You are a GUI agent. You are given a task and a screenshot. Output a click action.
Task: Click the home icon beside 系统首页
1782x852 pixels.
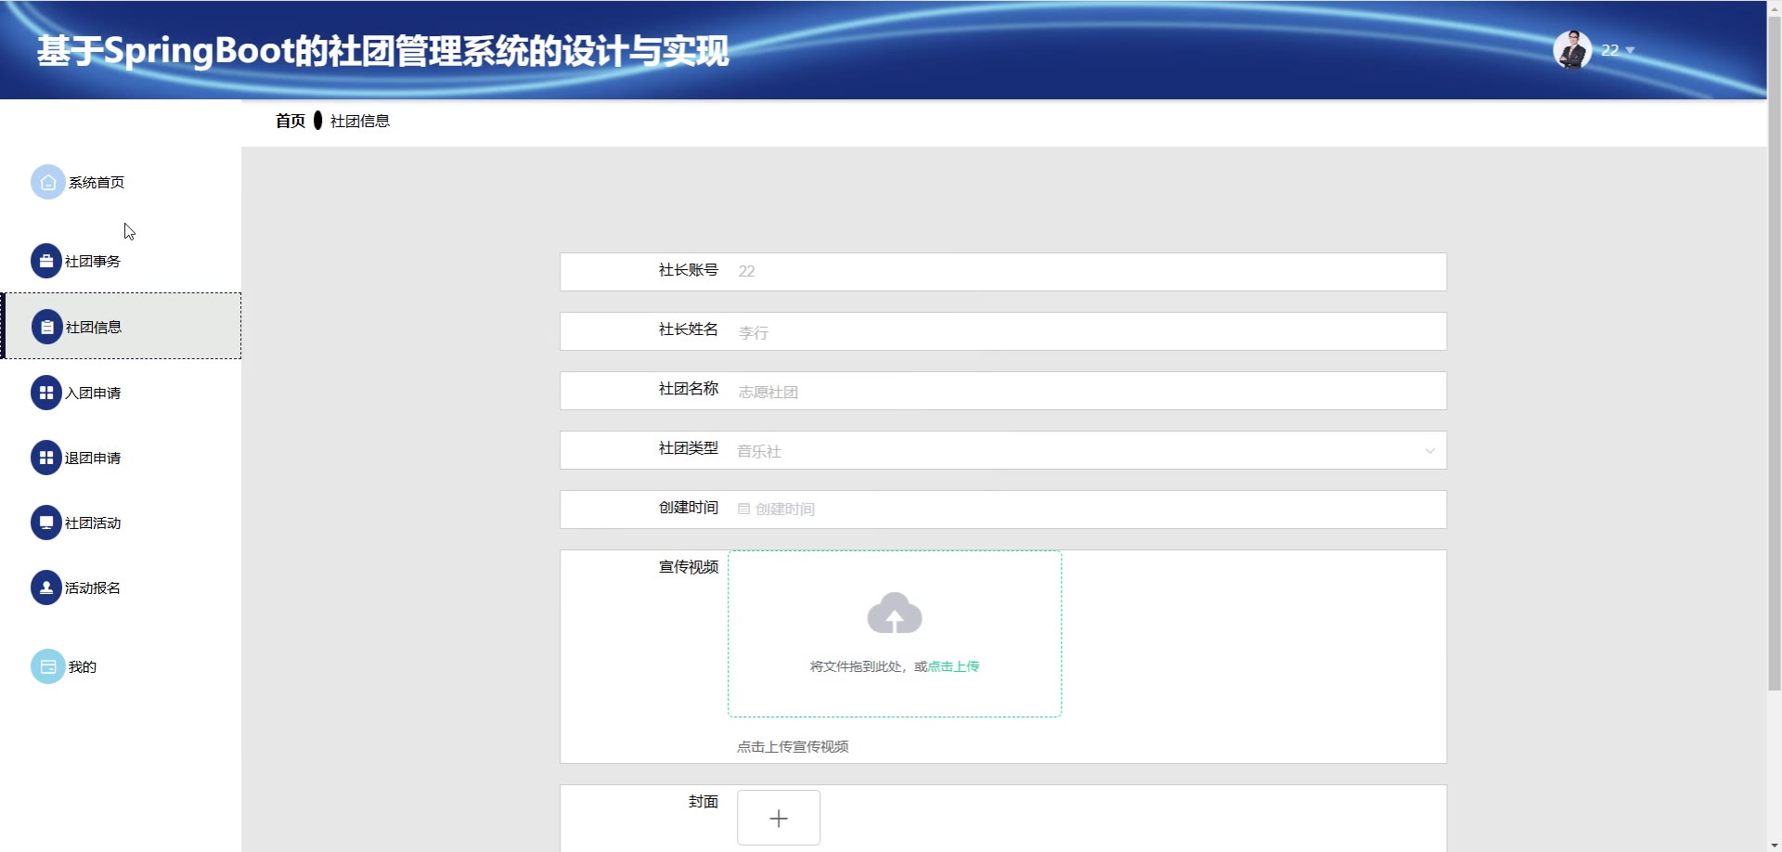[x=48, y=183]
